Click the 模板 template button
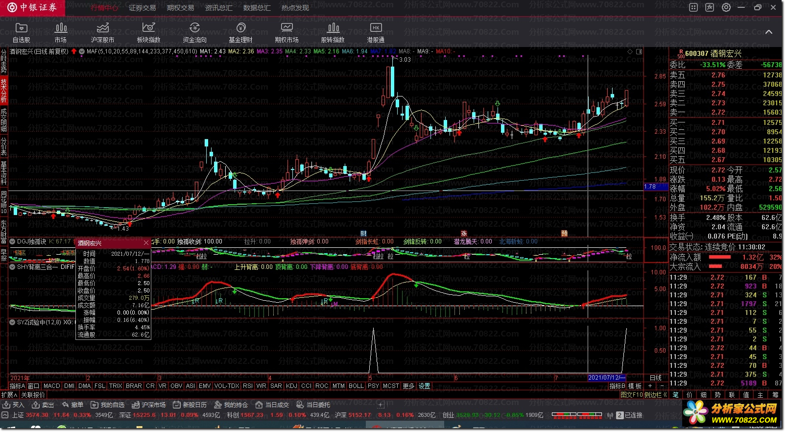This screenshot has height=432, width=786. tap(635, 386)
